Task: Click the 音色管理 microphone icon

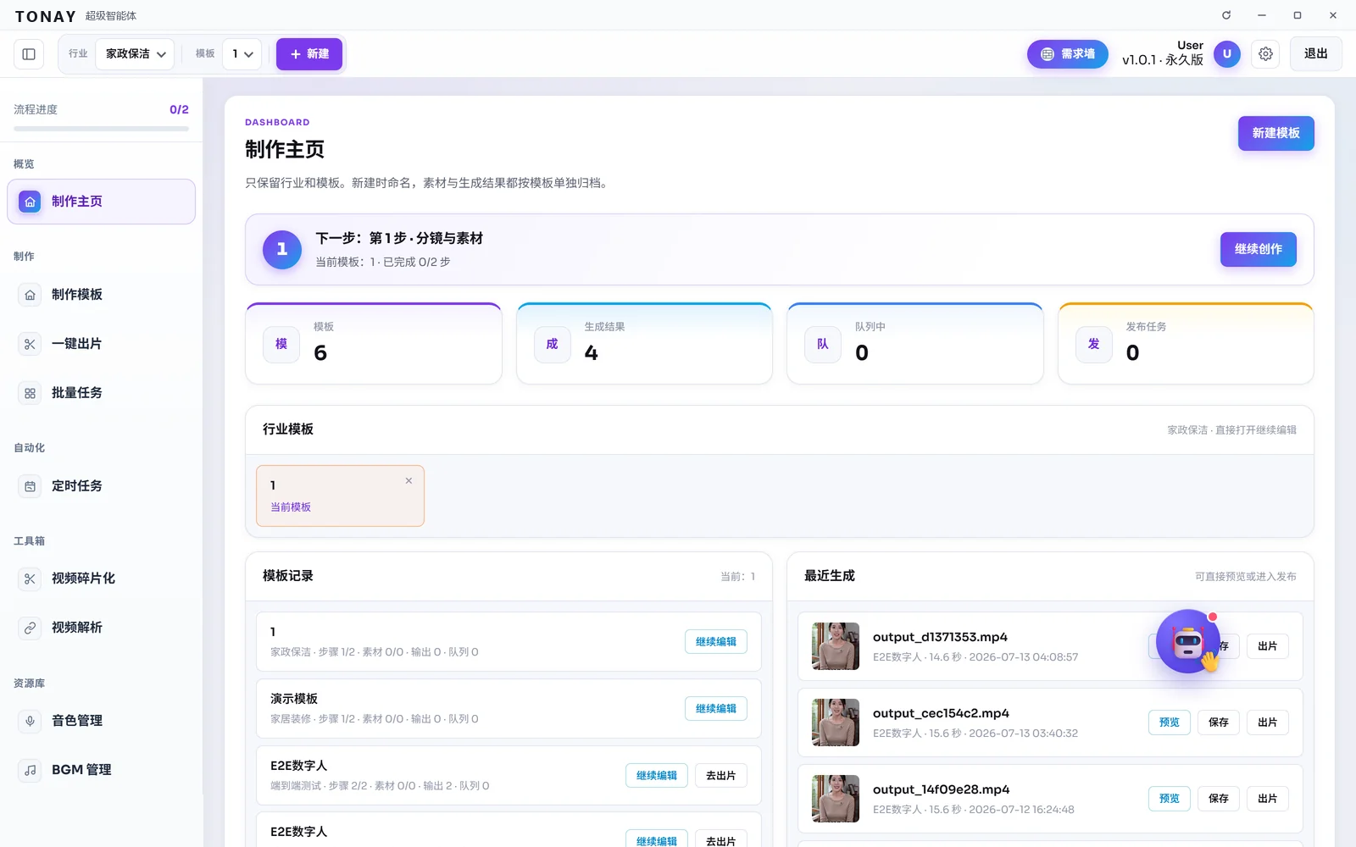Action: click(30, 721)
